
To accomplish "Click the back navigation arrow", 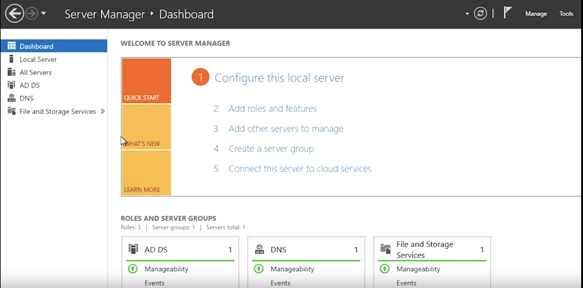I will [x=14, y=14].
